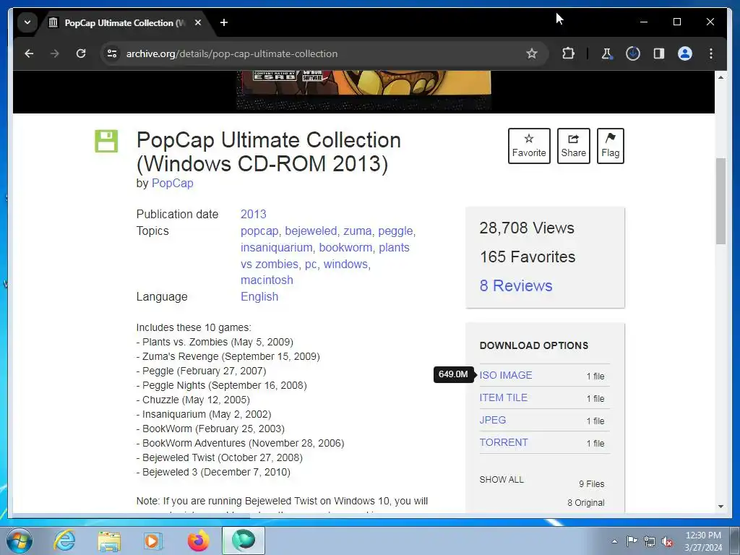The image size is (740, 555).
Task: Click SHOW ALL download files
Action: 502,480
